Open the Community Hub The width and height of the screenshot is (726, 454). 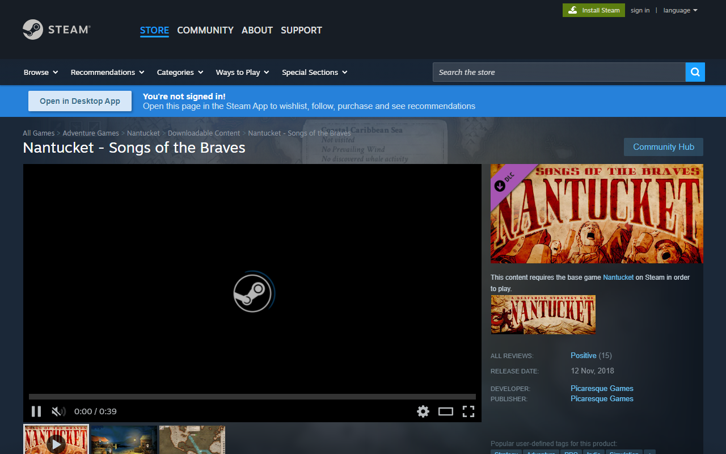coord(664,147)
